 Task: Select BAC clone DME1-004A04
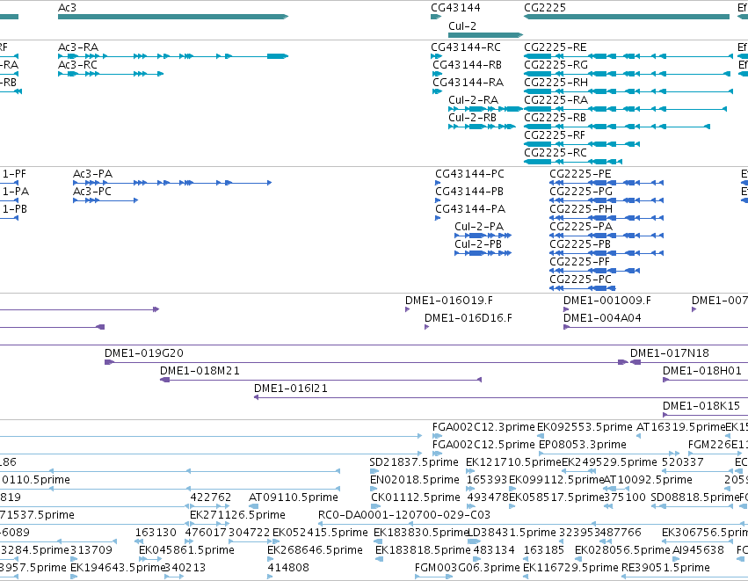[x=656, y=327]
